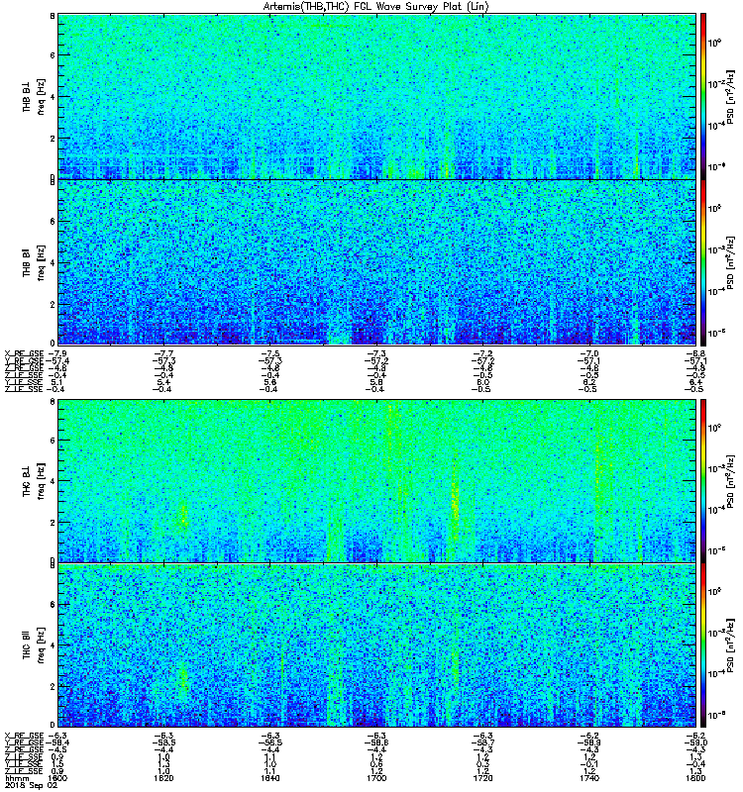This screenshot has height=792, width=743.
Task: Click the color bar beside THC B-perpendicular panel
Action: [703, 480]
